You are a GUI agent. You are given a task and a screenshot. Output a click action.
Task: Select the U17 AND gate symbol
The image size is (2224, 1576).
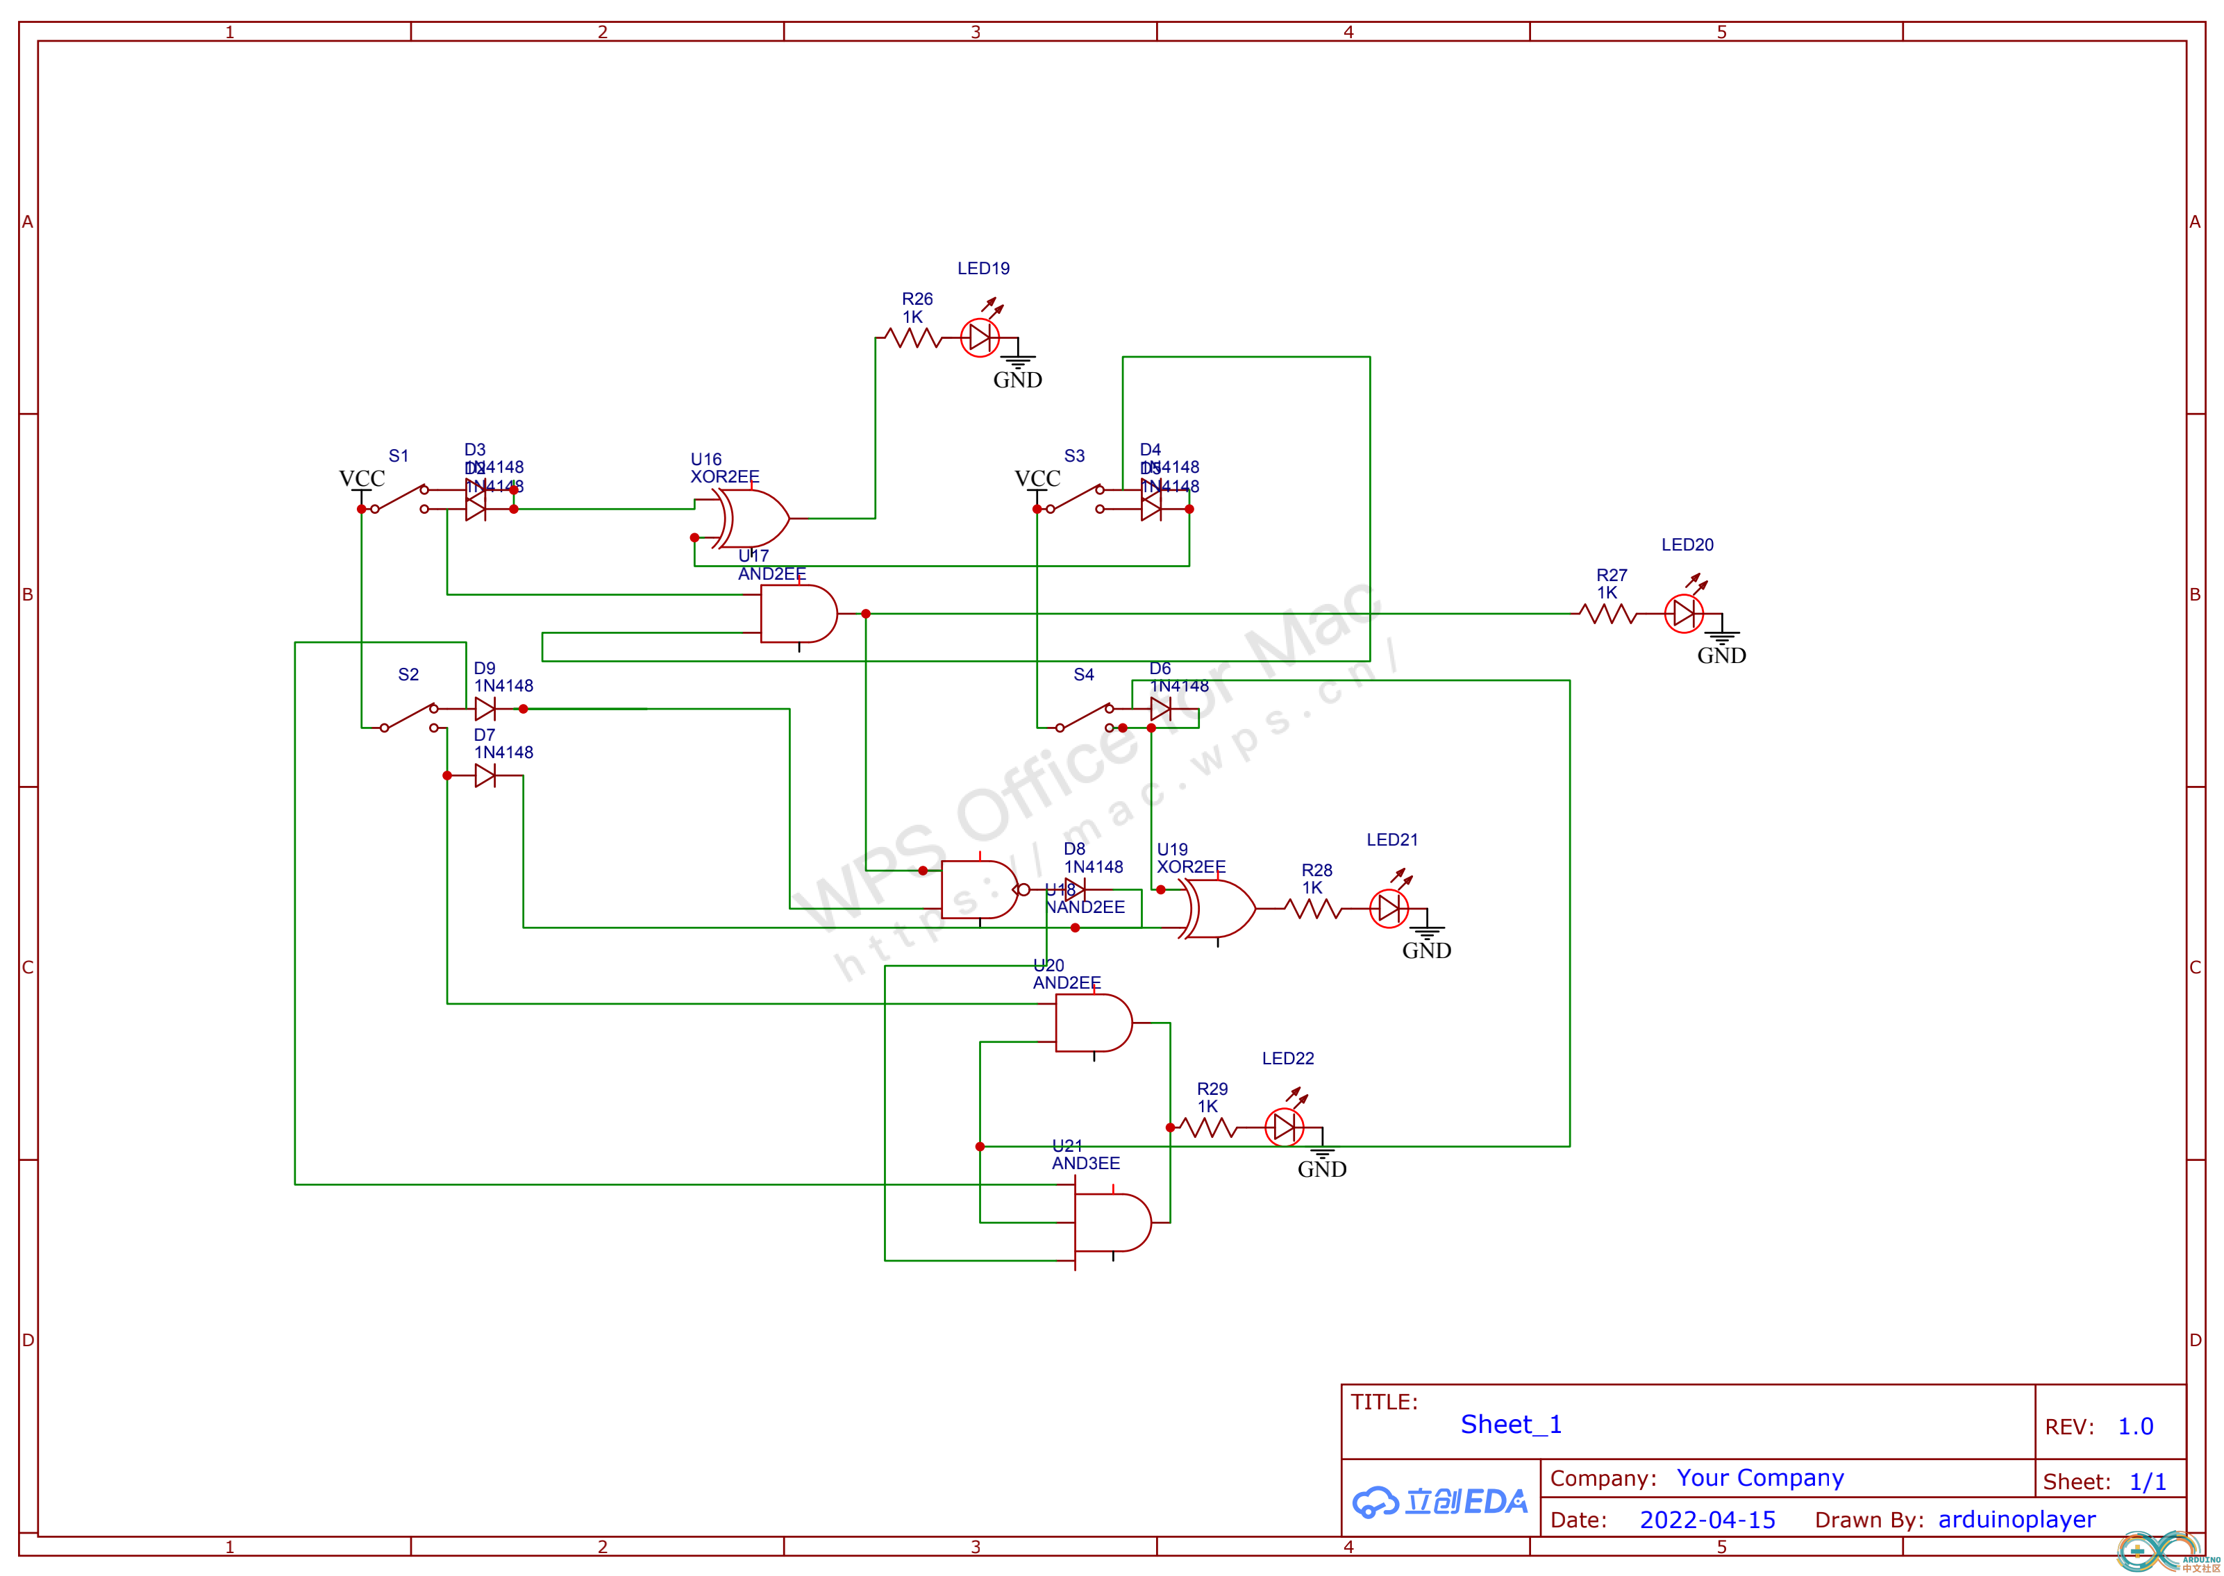click(799, 613)
